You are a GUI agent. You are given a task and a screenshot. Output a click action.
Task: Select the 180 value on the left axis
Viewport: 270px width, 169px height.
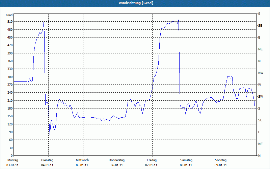click(x=10, y=108)
